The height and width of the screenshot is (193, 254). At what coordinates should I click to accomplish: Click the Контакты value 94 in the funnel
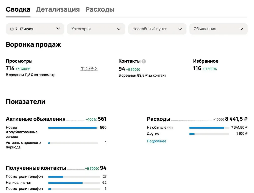click(x=122, y=69)
